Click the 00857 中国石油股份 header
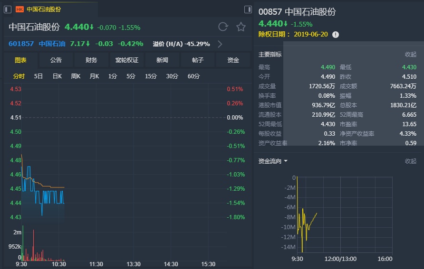424x269 pixels. click(x=297, y=12)
